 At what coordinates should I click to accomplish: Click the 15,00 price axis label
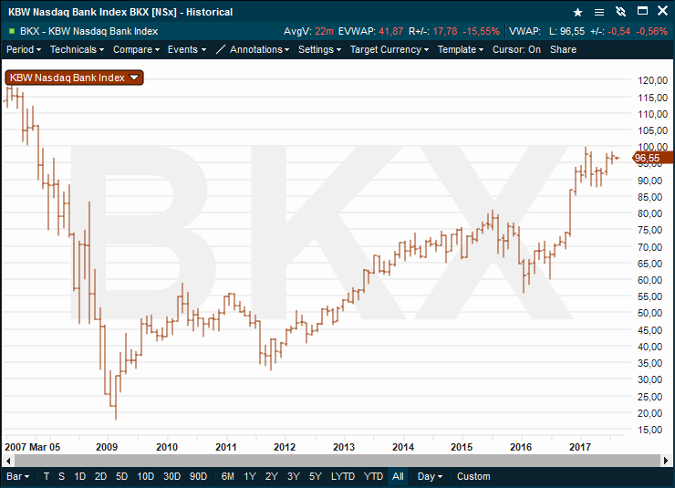pos(650,430)
